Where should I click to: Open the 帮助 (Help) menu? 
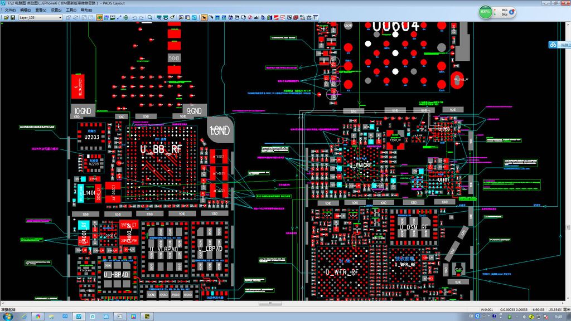click(86, 10)
